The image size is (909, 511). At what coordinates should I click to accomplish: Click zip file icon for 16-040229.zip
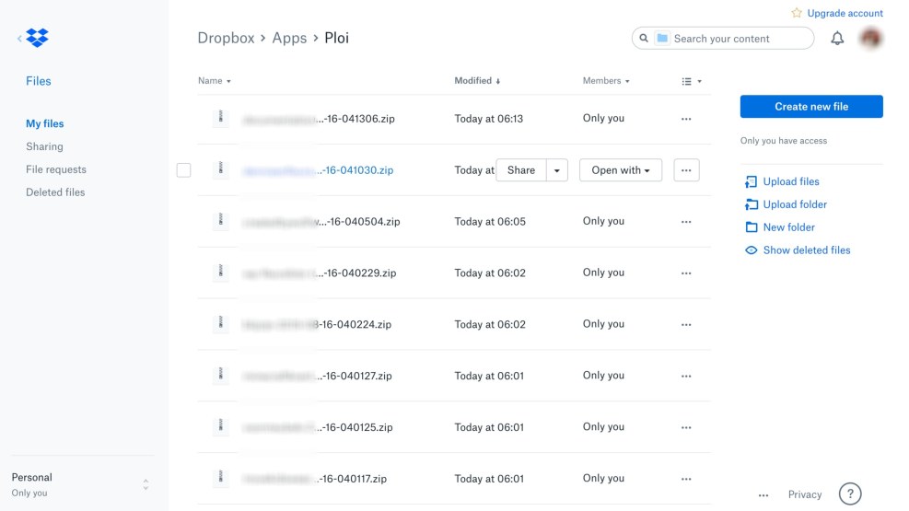tap(220, 272)
